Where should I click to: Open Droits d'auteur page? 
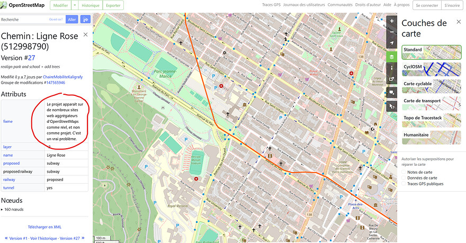[x=368, y=5]
